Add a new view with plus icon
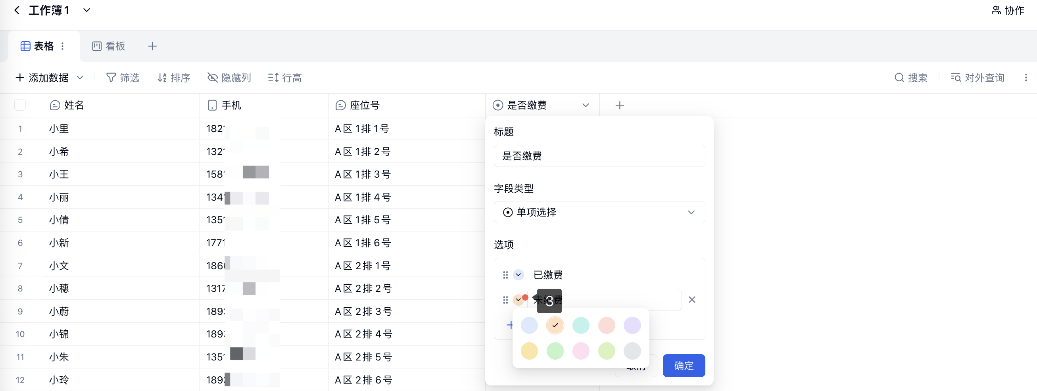Viewport: 1037px width, 391px height. point(152,46)
